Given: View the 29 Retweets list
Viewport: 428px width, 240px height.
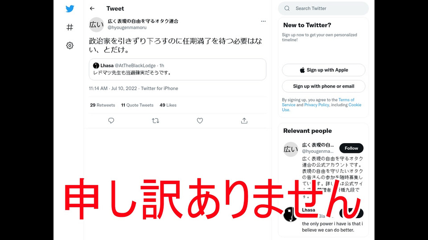Looking at the screenshot, I should (103, 105).
